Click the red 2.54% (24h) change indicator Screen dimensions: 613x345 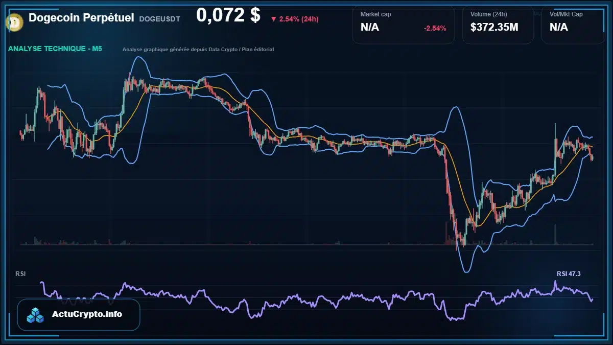pos(295,19)
